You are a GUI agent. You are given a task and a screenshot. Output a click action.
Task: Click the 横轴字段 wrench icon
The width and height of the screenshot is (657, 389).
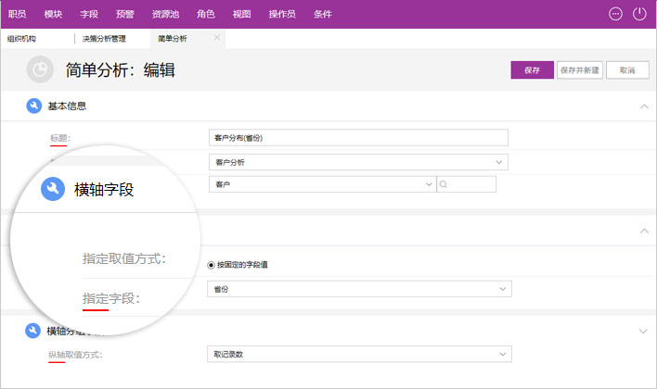click(53, 189)
